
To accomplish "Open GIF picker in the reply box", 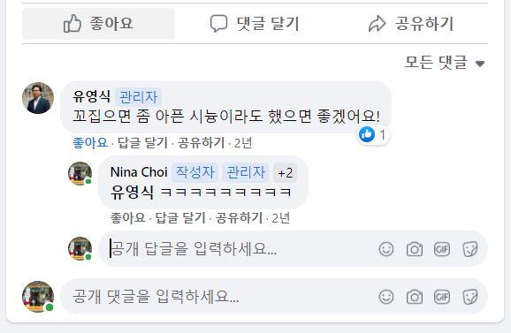I will point(442,249).
